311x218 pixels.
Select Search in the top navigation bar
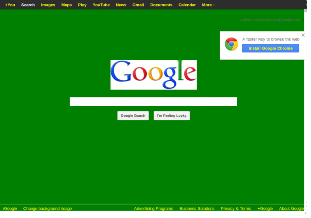pos(28,5)
